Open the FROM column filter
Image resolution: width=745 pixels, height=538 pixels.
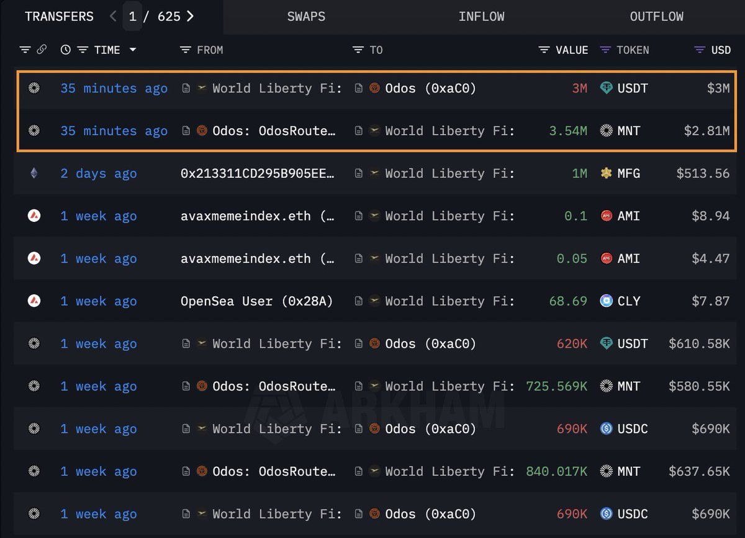[x=185, y=50]
